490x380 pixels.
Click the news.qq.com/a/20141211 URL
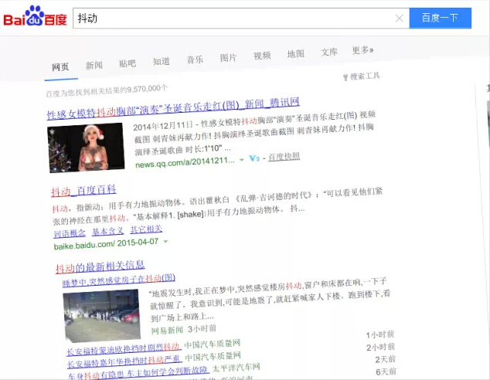[185, 162]
